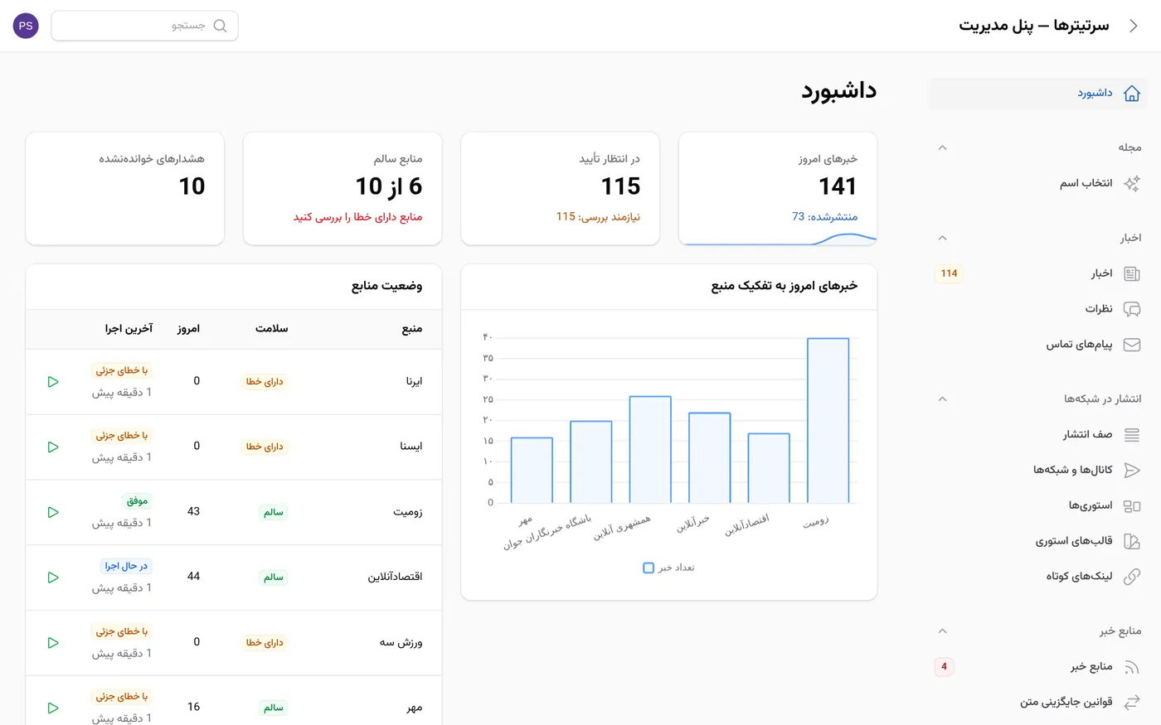Image resolution: width=1161 pixels, height=725 pixels.
Task: Click the همشهری آنلاین bar in chart
Action: pos(650,449)
